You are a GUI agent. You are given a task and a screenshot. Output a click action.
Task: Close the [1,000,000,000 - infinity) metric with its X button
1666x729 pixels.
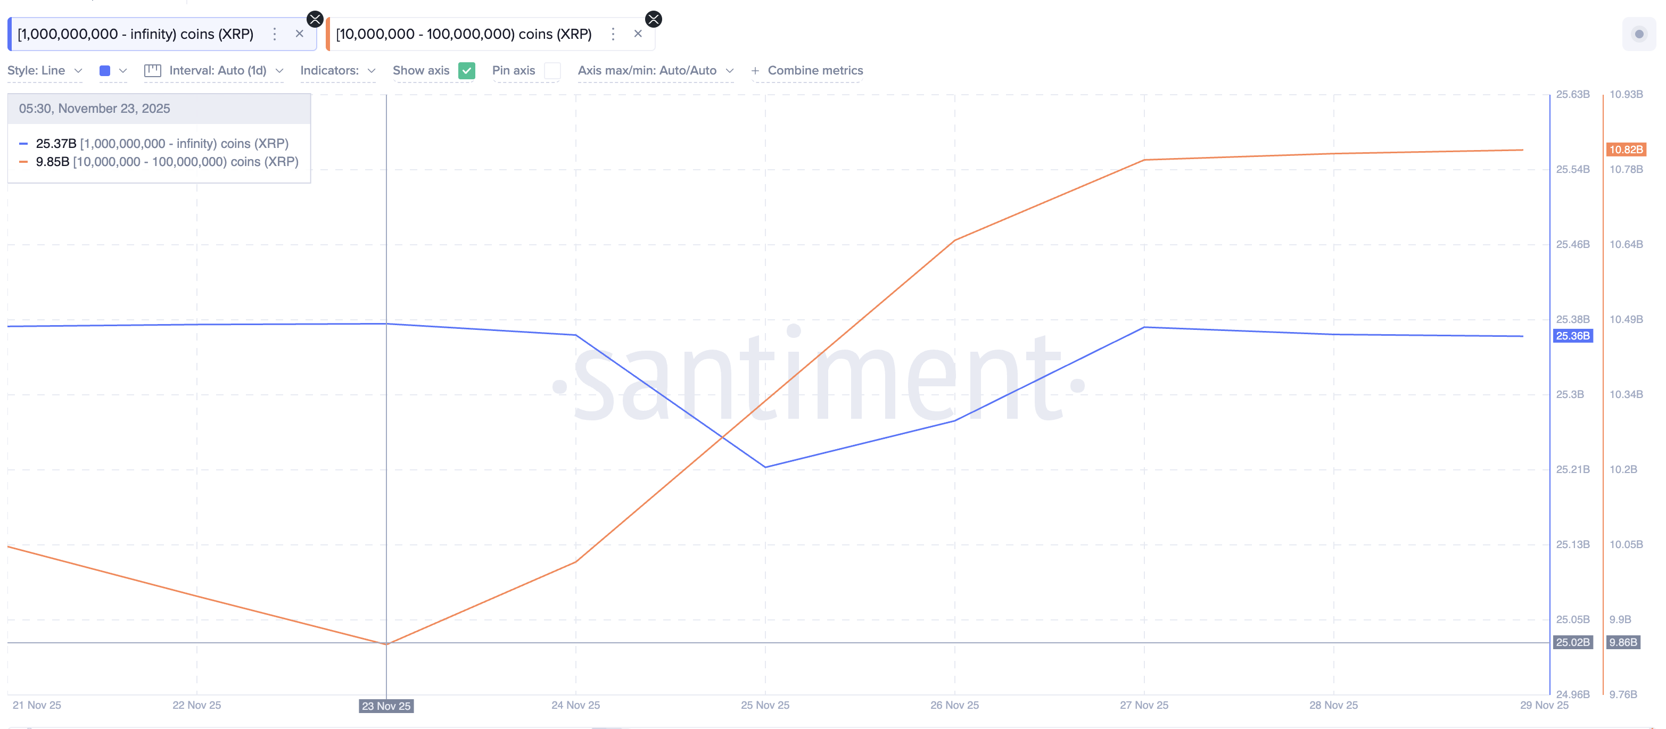tap(300, 34)
